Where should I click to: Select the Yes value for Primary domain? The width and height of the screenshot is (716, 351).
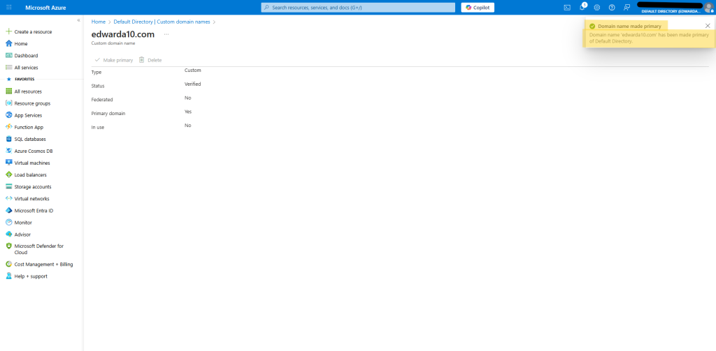(188, 112)
